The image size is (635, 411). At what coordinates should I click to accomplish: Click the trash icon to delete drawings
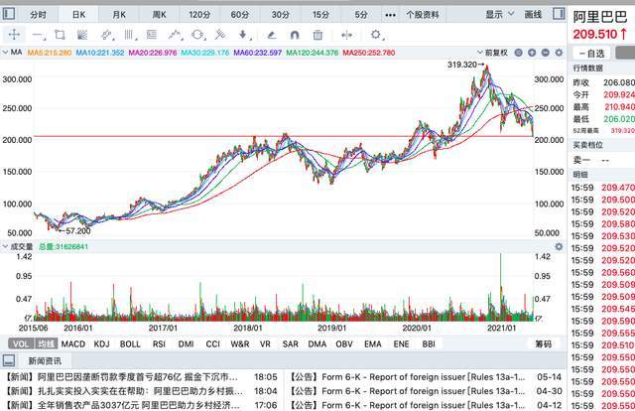pos(317,36)
